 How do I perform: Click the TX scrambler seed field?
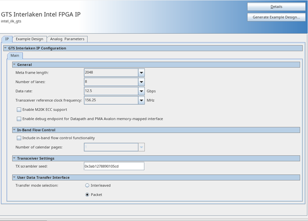(x=114, y=166)
